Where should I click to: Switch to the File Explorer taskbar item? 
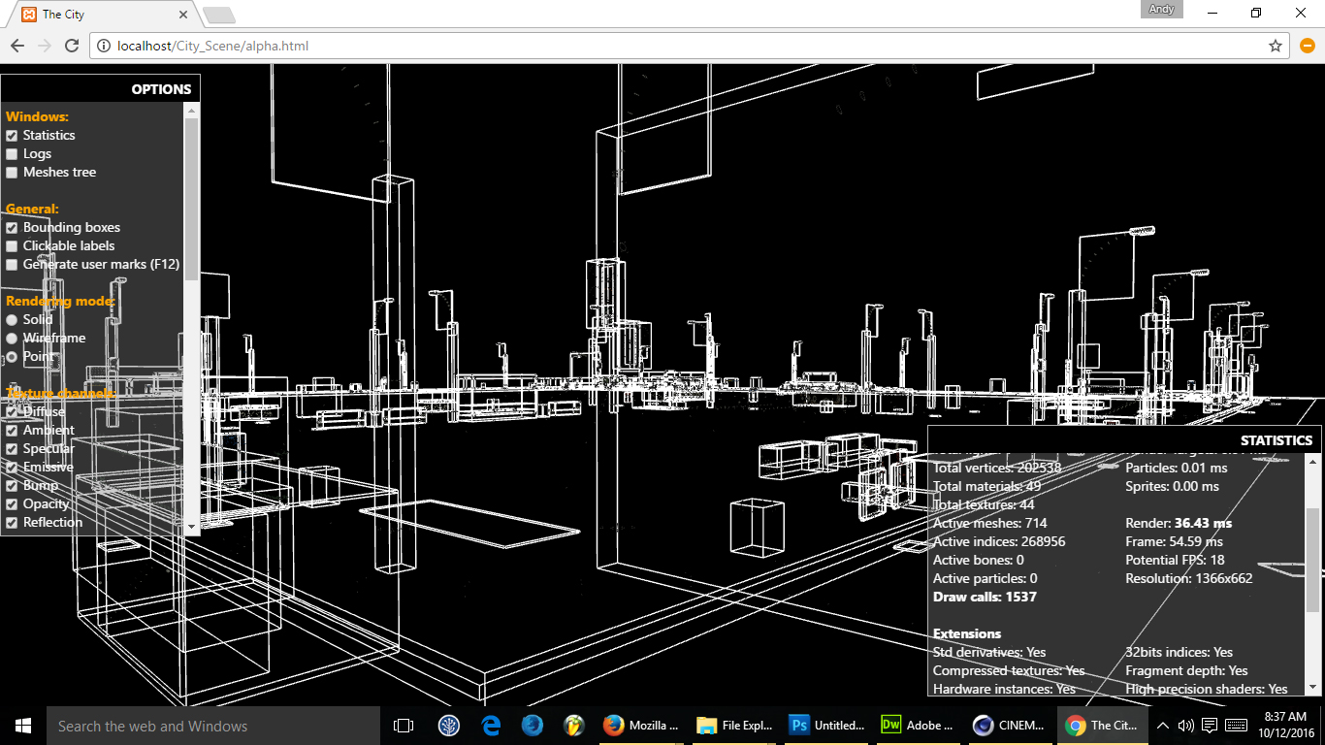point(734,726)
